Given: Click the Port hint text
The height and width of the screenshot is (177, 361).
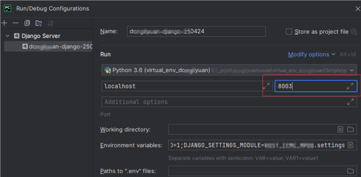Looking at the screenshot, I should tap(105, 114).
